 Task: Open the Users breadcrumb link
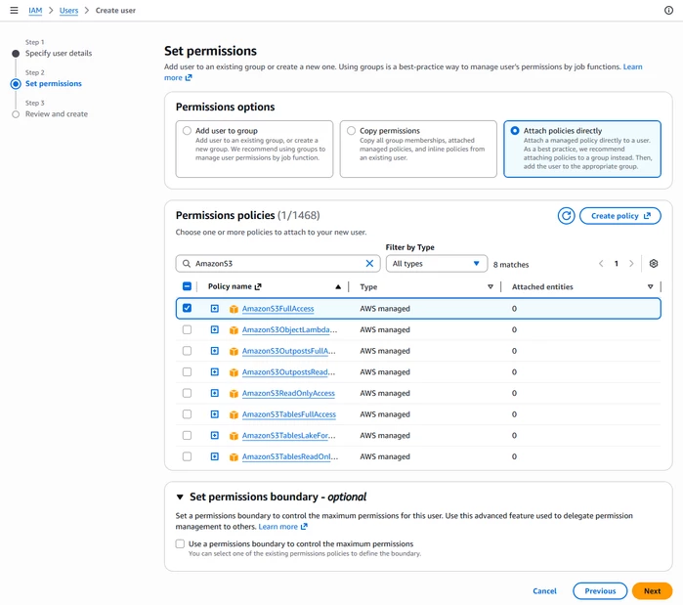(x=68, y=11)
